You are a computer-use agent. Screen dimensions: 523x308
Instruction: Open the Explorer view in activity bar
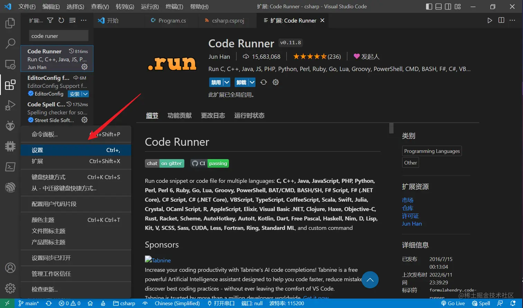tap(10, 23)
